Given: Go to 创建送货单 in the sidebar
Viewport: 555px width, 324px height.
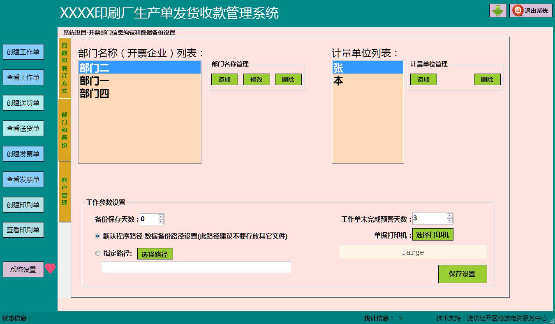Looking at the screenshot, I should tap(23, 103).
